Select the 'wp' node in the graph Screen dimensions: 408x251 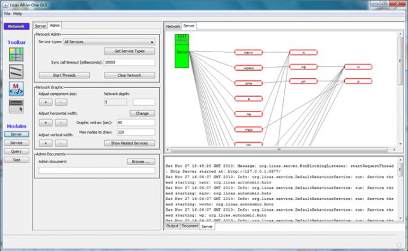tap(303, 67)
